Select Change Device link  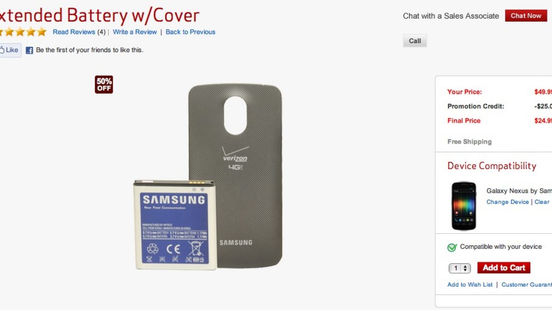pos(508,202)
